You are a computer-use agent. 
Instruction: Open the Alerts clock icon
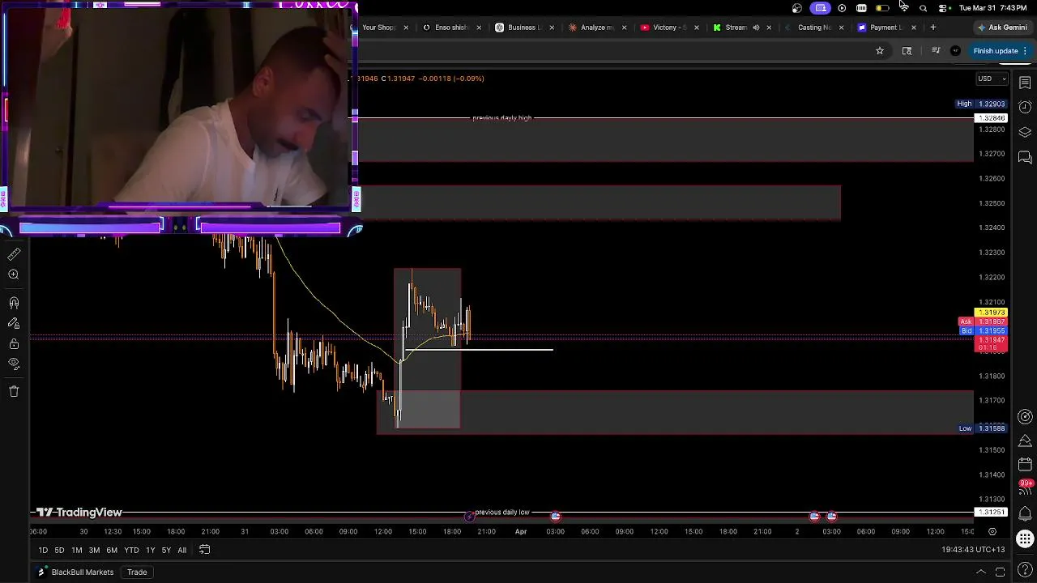click(1025, 107)
